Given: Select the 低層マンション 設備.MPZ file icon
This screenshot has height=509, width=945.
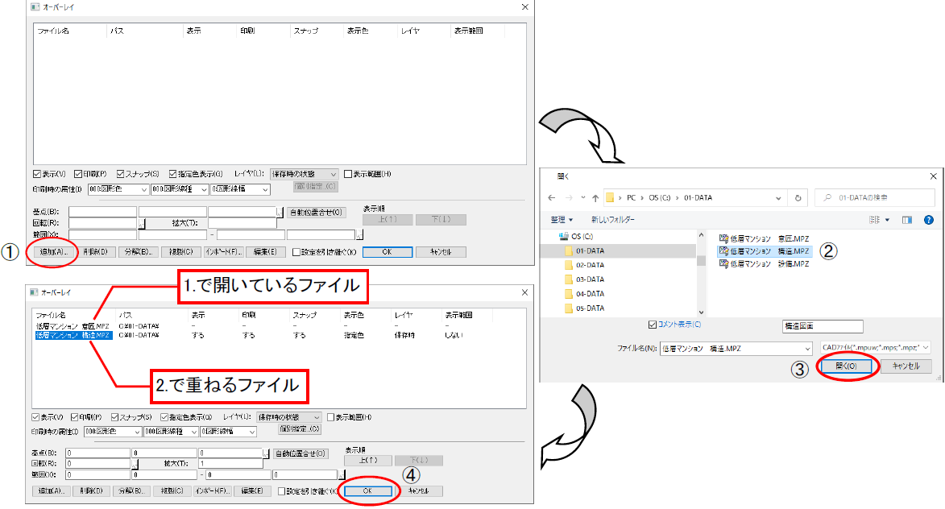Looking at the screenshot, I should click(723, 264).
